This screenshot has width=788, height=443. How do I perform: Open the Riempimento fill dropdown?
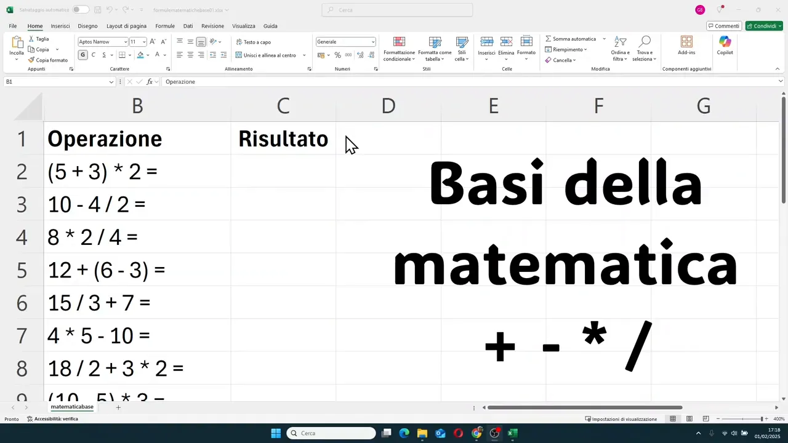(x=566, y=49)
